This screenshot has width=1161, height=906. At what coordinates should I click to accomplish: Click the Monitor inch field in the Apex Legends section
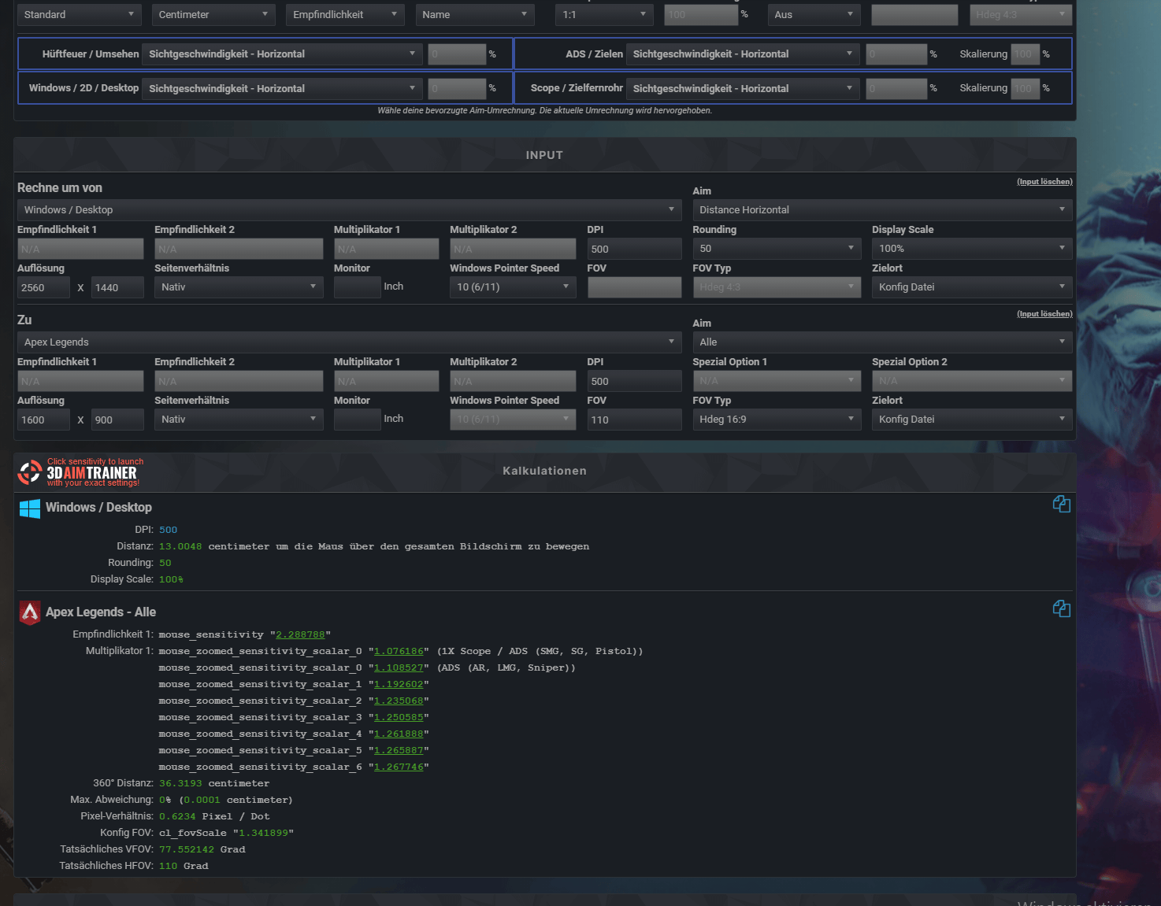(x=358, y=420)
